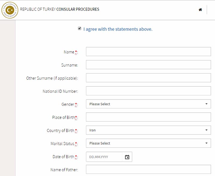Go to the home page icon
Image resolution: width=215 pixels, height=176 pixels.
tap(200, 10)
